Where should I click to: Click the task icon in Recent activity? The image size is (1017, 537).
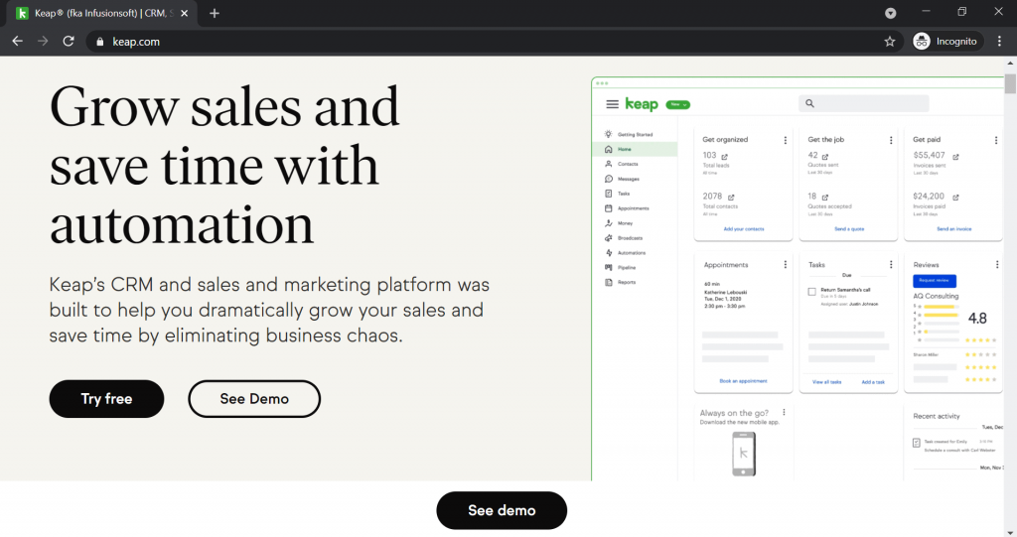click(x=916, y=443)
